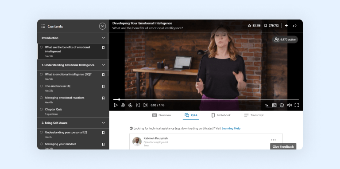Open post options three-dot menu

(274, 140)
